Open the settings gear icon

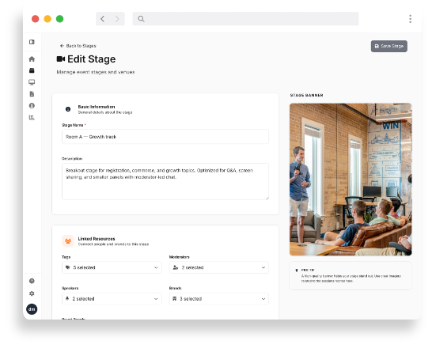[x=32, y=293]
